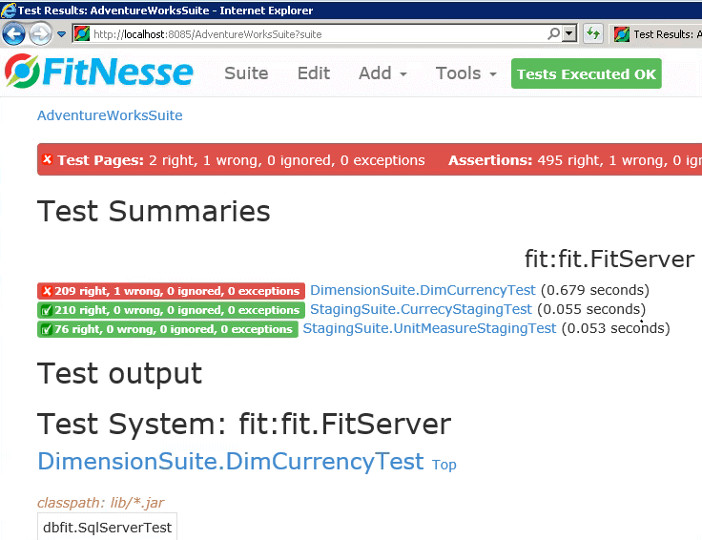Open DimensionSuite.DimCurrencyTest summary link
Image resolution: width=702 pixels, height=540 pixels.
423,290
